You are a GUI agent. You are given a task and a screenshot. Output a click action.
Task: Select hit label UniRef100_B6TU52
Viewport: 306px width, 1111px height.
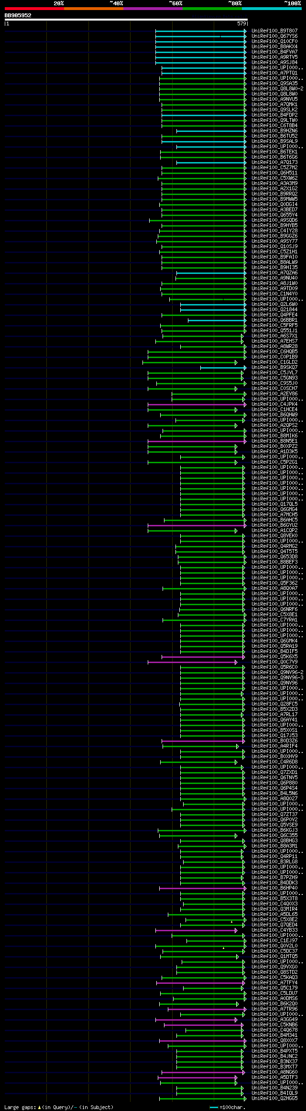tap(274, 136)
